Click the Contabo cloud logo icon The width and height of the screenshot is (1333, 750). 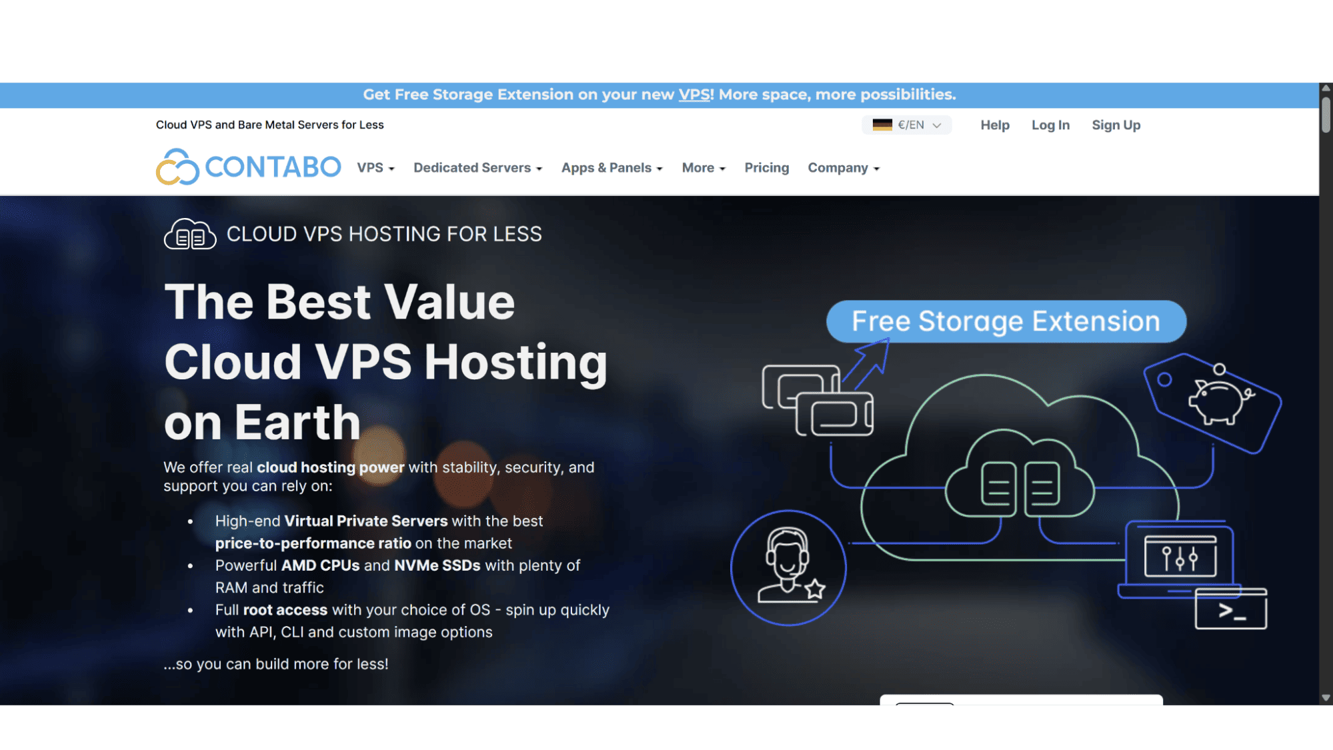177,167
